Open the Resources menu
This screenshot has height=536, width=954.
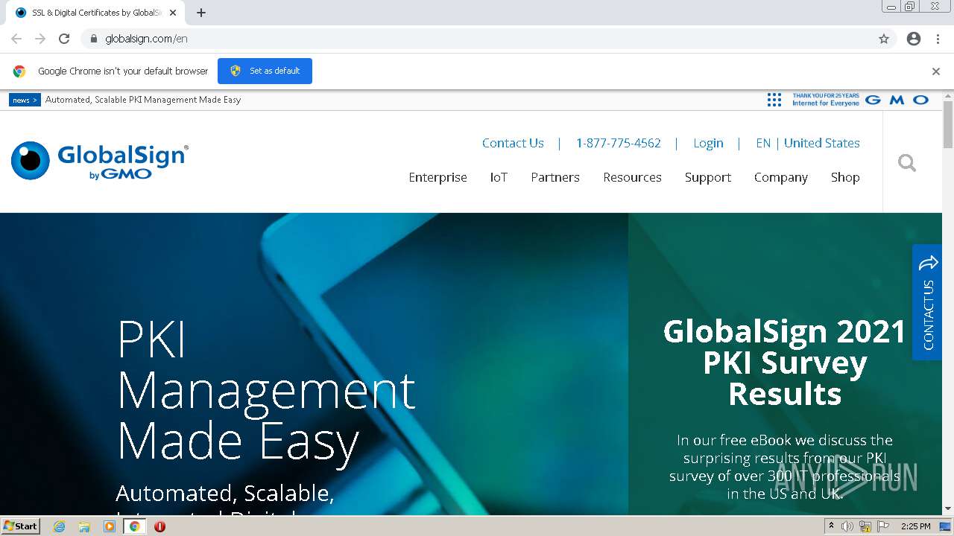pos(632,177)
